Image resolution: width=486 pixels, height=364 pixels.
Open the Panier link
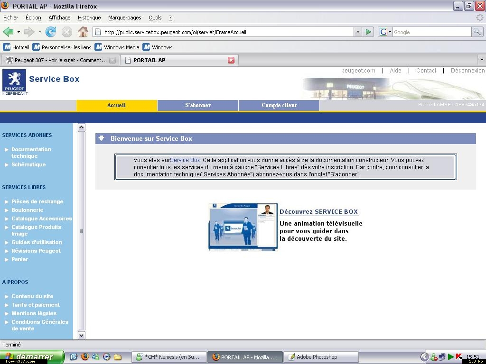click(x=19, y=259)
